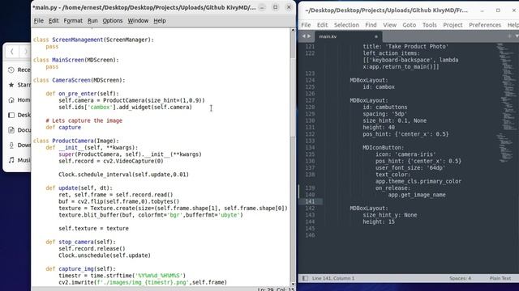Click 'app.get_image_name' in main.kv

point(417,195)
